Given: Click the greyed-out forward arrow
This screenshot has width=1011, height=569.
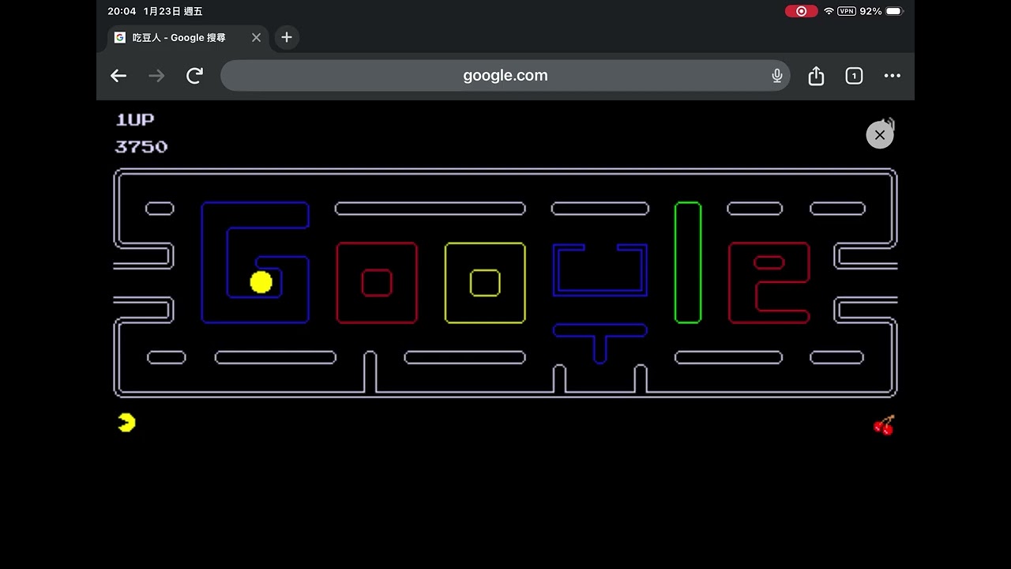Looking at the screenshot, I should pyautogui.click(x=156, y=76).
